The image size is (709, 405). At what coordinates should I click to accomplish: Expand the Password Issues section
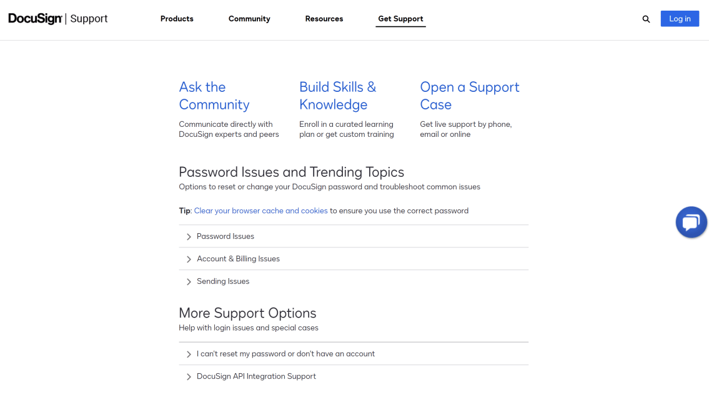point(226,236)
